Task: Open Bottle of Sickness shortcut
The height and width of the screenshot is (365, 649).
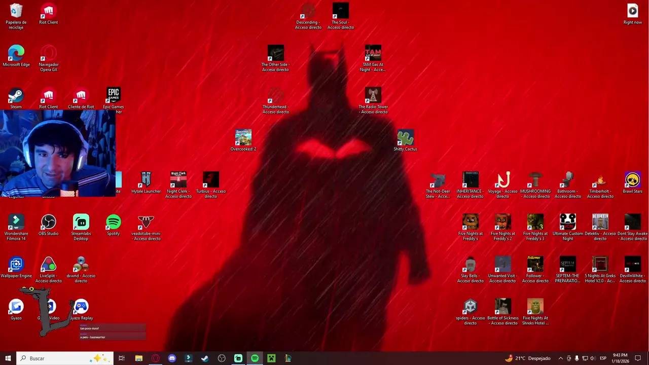Action: tap(503, 312)
